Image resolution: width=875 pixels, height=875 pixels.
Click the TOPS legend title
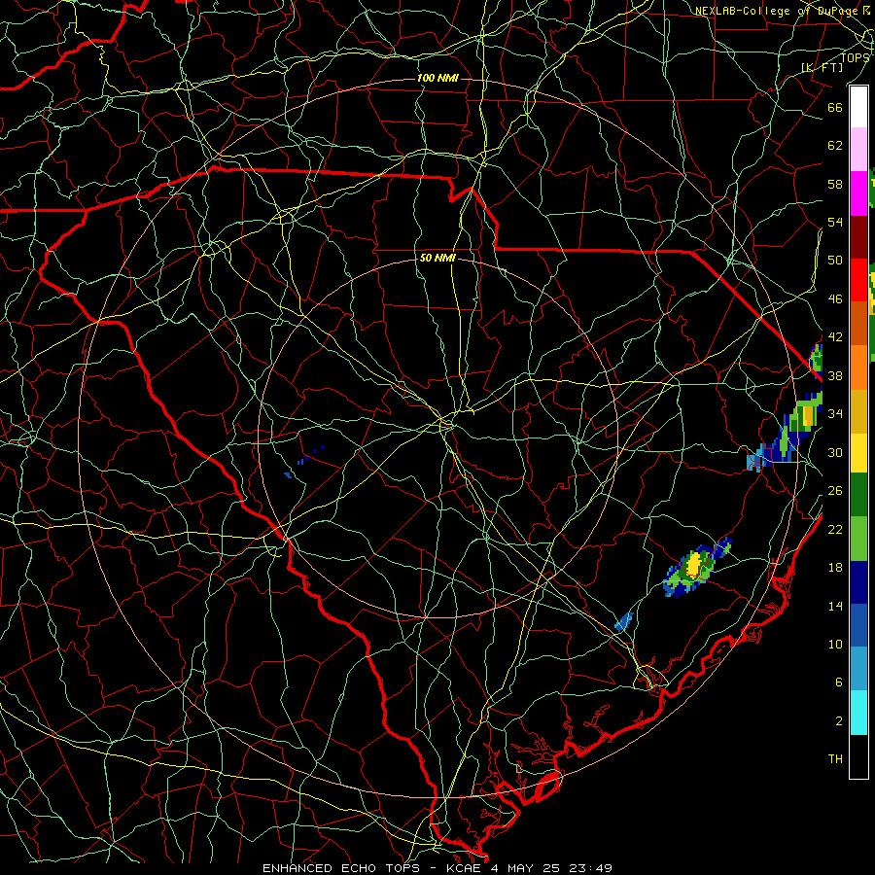(855, 57)
